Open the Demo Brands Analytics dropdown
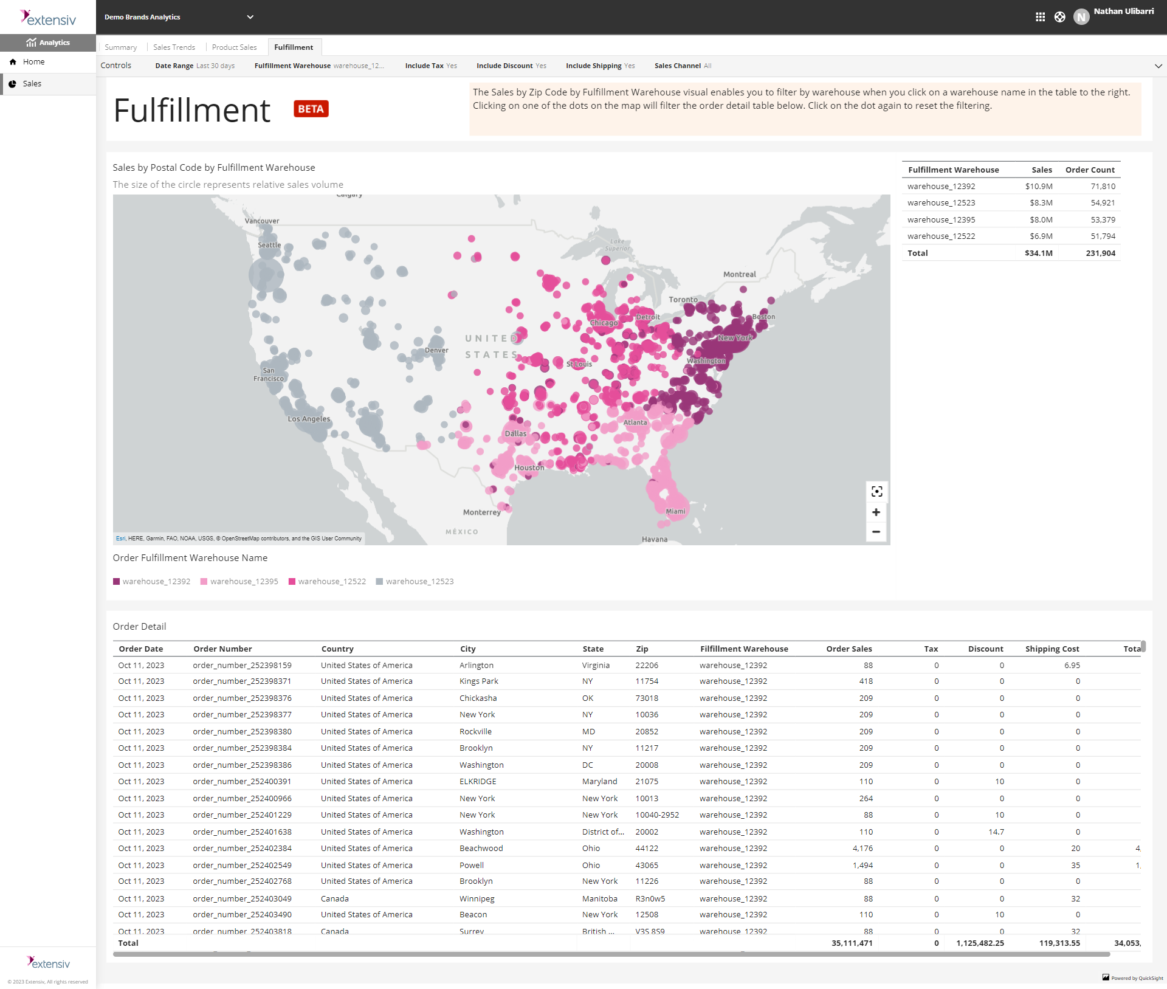Viewport: 1167px width, 989px height. pyautogui.click(x=250, y=16)
